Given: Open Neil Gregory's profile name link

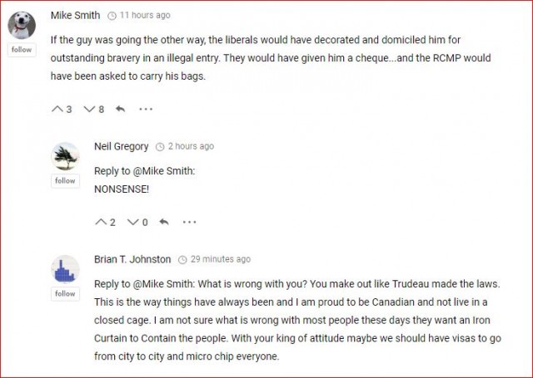Looking at the screenshot, I should [122, 146].
